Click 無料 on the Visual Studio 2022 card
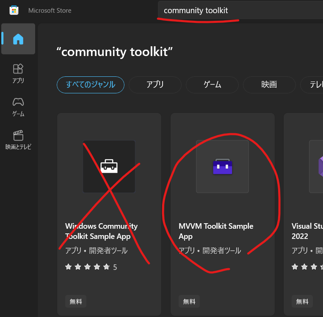Viewport: 323px width, 317px height. click(x=302, y=302)
